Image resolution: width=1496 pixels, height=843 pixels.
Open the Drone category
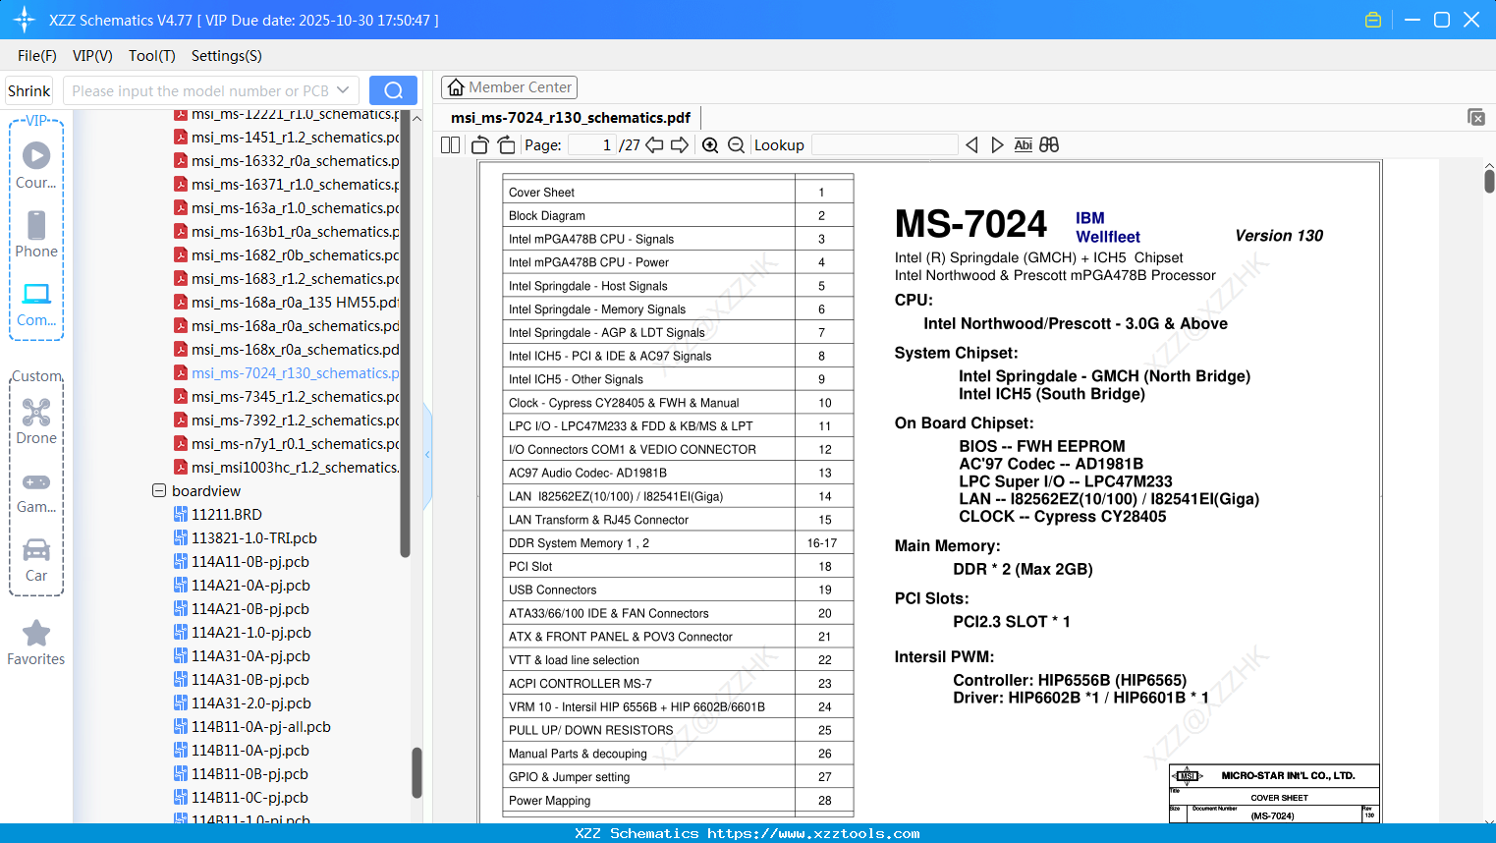(x=36, y=421)
